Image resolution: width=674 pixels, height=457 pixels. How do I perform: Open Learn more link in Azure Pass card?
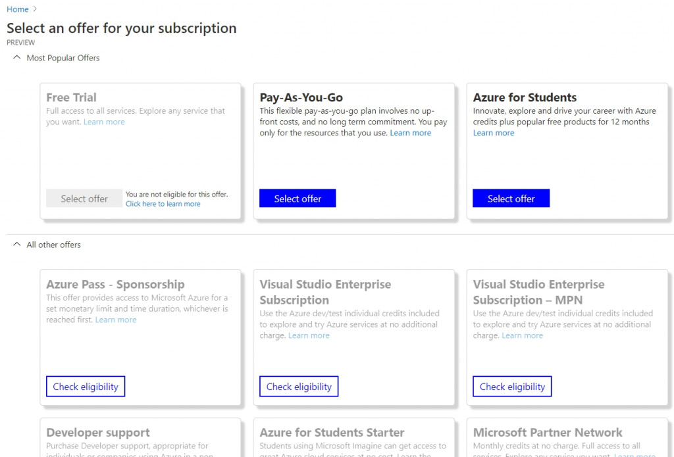coord(116,320)
